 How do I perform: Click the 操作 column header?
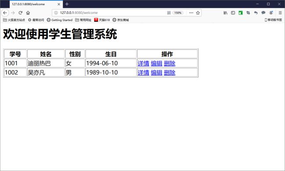[167, 54]
